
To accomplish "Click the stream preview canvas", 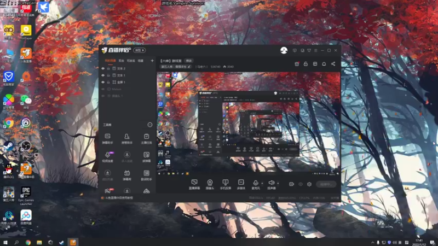I will (x=249, y=124).
